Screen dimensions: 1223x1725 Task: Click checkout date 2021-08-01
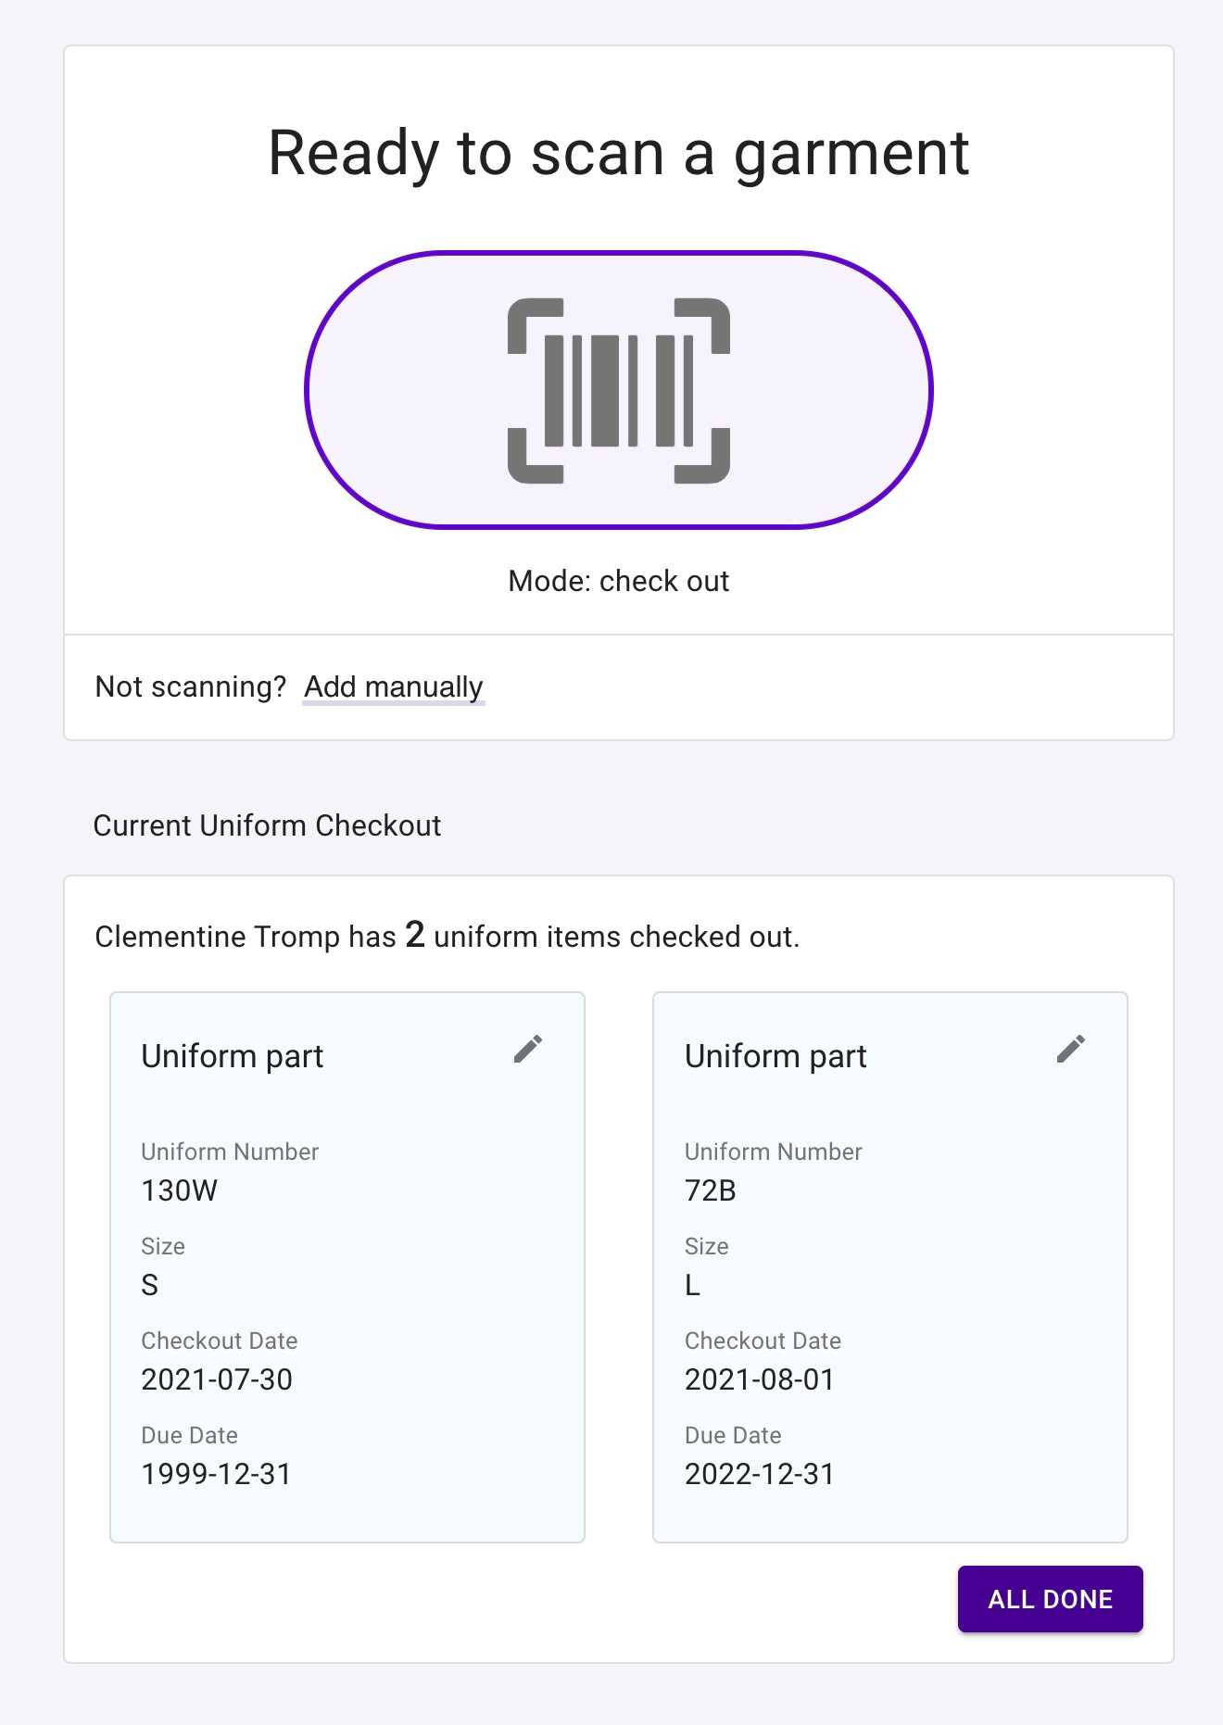(x=759, y=1379)
